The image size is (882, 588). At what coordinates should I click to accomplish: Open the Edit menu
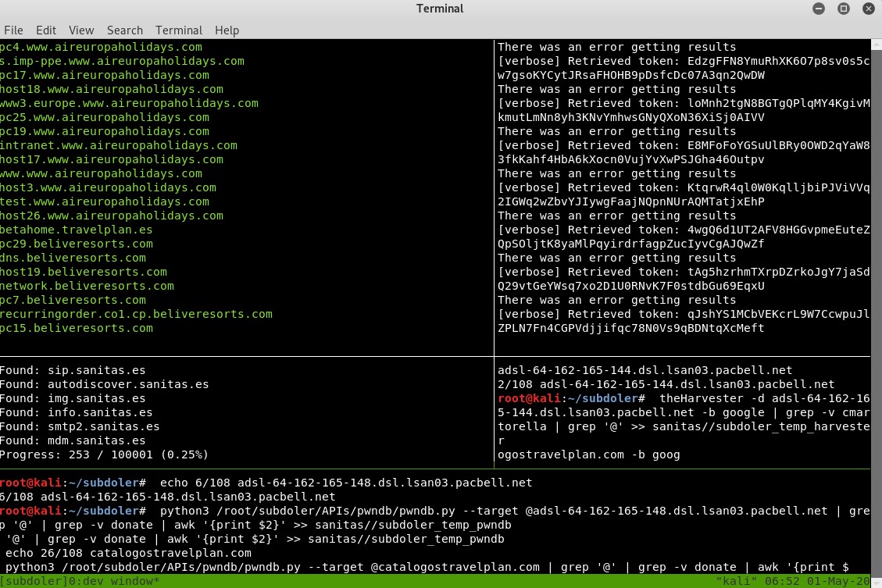(x=45, y=30)
